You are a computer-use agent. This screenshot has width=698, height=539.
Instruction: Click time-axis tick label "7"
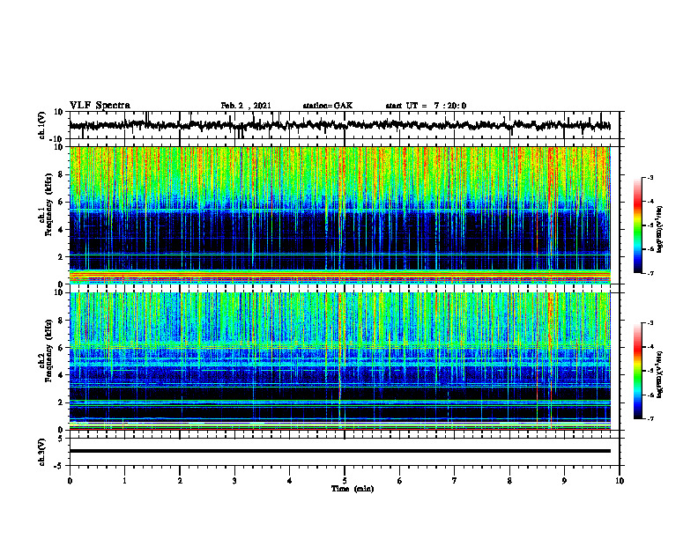pyautogui.click(x=455, y=481)
